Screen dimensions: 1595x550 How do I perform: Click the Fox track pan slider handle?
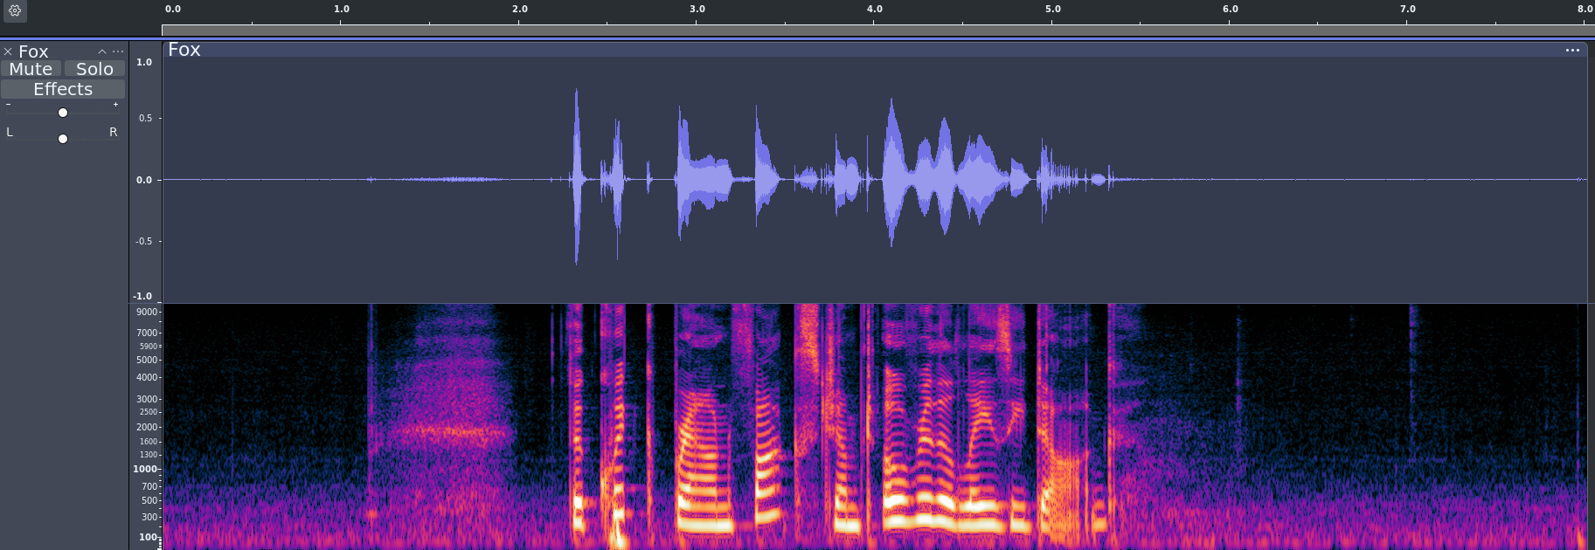[x=63, y=139]
